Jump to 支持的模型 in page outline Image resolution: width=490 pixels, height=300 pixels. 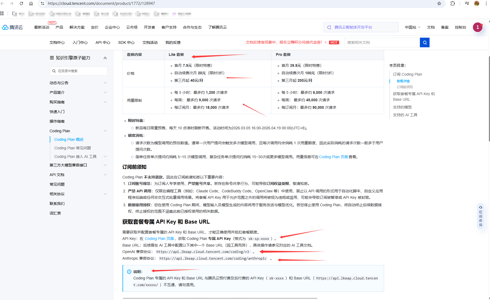coord(402,107)
